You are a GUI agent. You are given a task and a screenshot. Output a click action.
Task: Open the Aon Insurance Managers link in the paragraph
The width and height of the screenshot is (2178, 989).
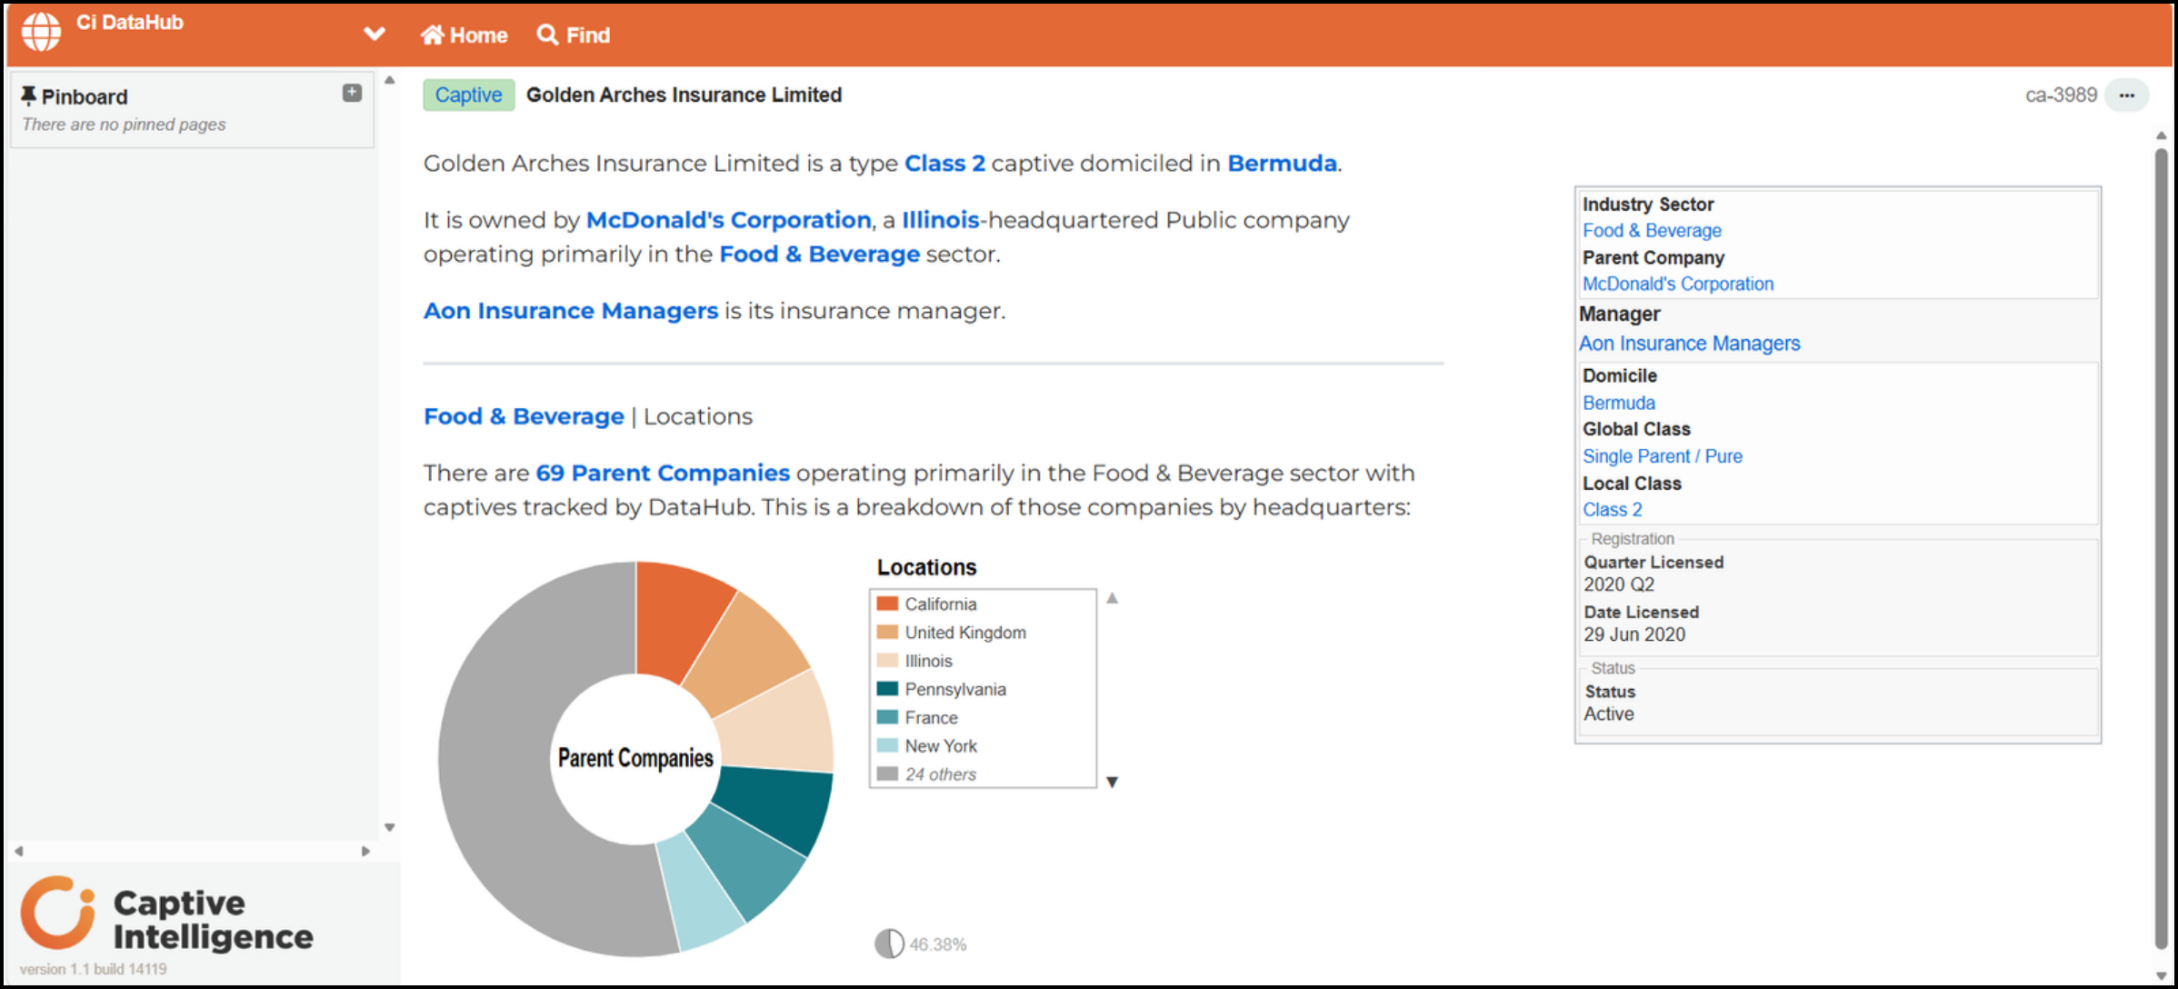571,311
